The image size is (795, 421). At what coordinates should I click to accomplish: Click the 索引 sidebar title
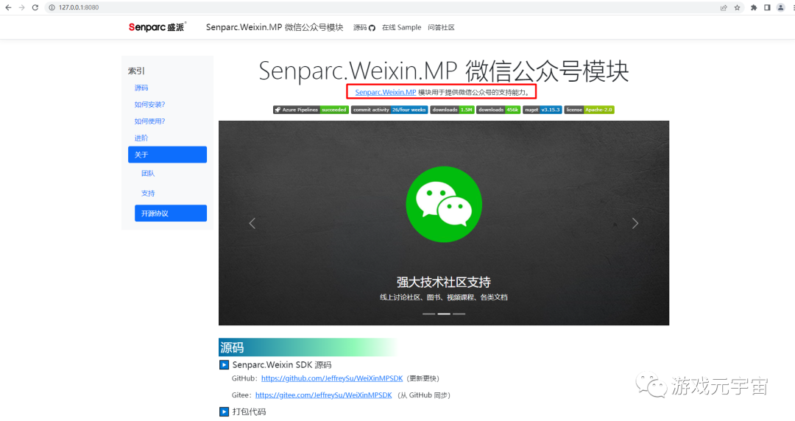click(x=136, y=71)
